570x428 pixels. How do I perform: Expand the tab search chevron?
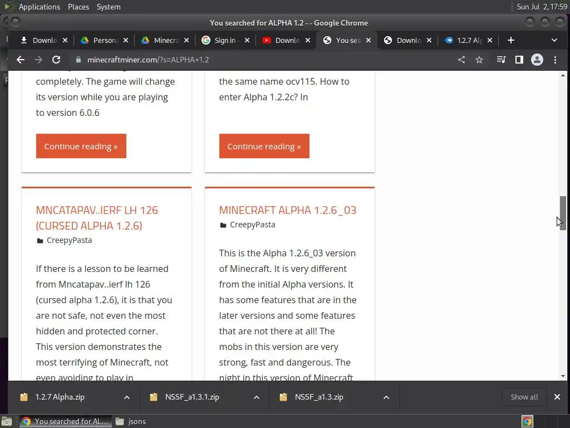point(554,40)
